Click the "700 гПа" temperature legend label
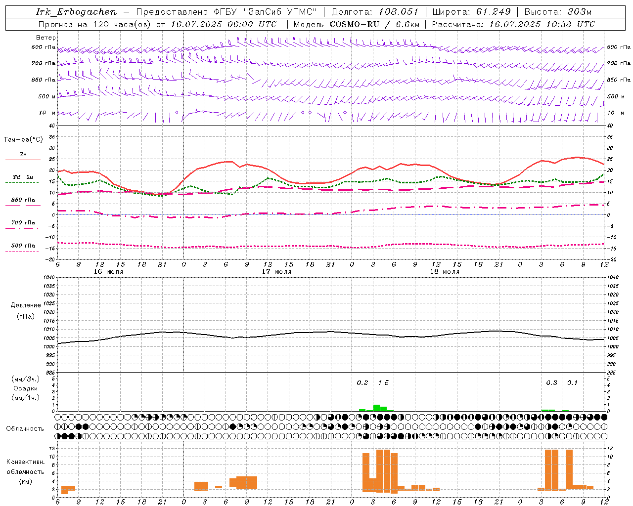Screen dimensions: 633x506 click(x=23, y=223)
